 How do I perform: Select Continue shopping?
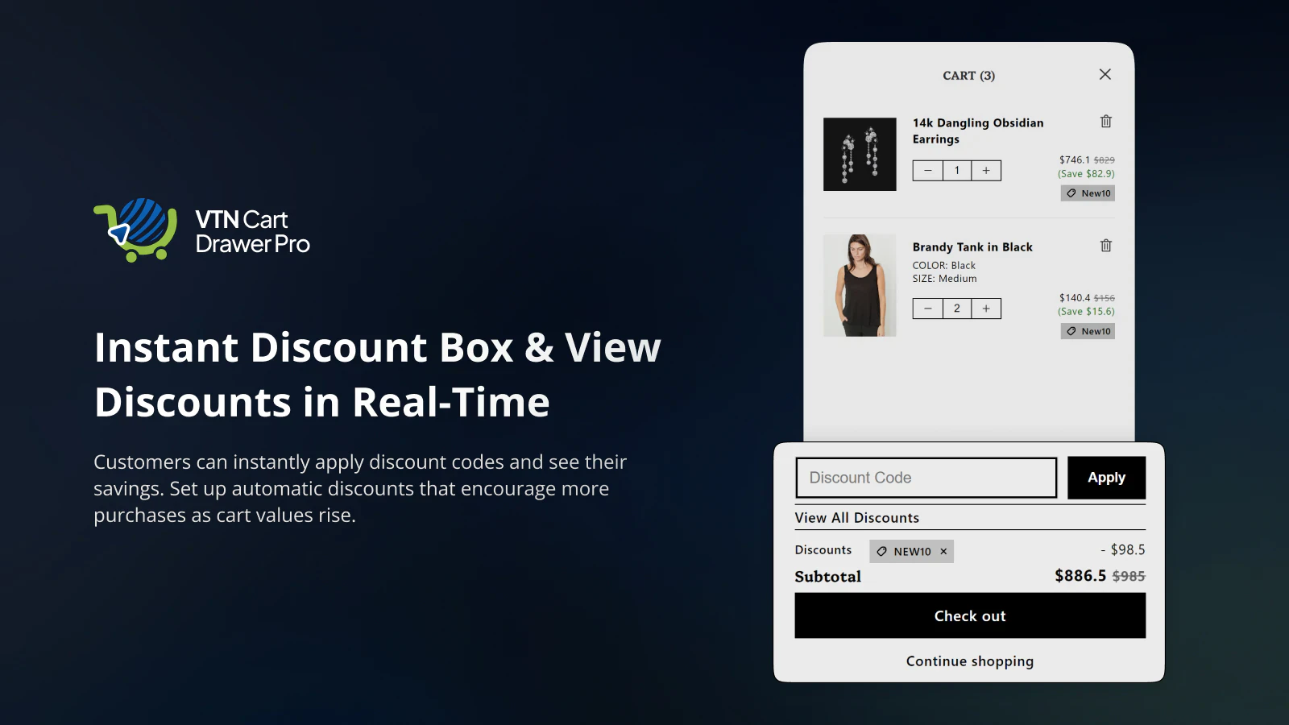[969, 661]
